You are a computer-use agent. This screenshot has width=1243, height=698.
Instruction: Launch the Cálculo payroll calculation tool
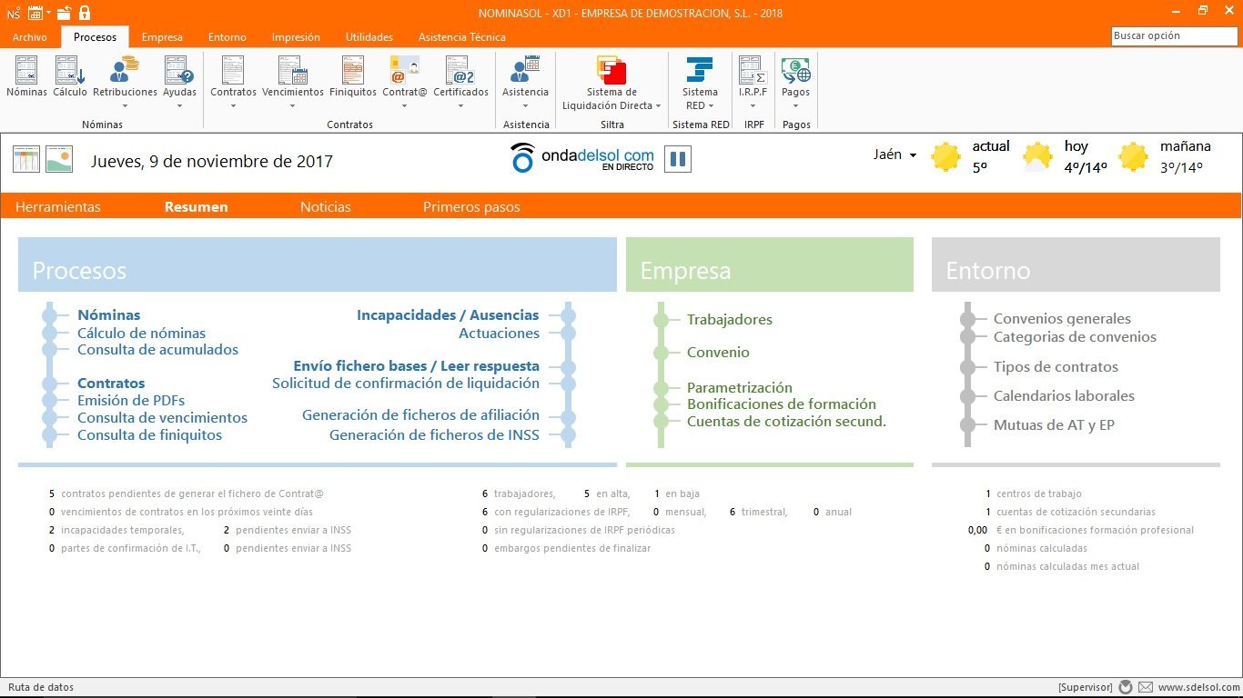coord(70,77)
